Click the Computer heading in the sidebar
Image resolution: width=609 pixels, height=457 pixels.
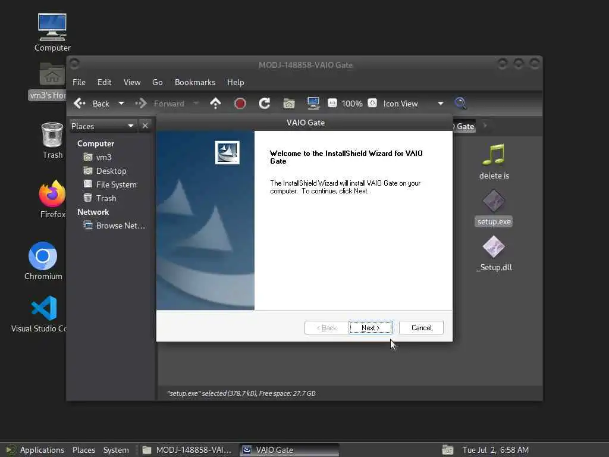click(96, 143)
